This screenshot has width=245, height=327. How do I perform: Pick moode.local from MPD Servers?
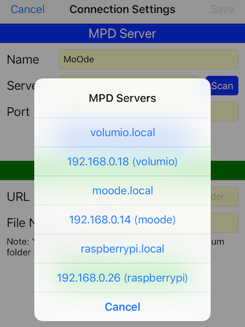click(x=122, y=190)
